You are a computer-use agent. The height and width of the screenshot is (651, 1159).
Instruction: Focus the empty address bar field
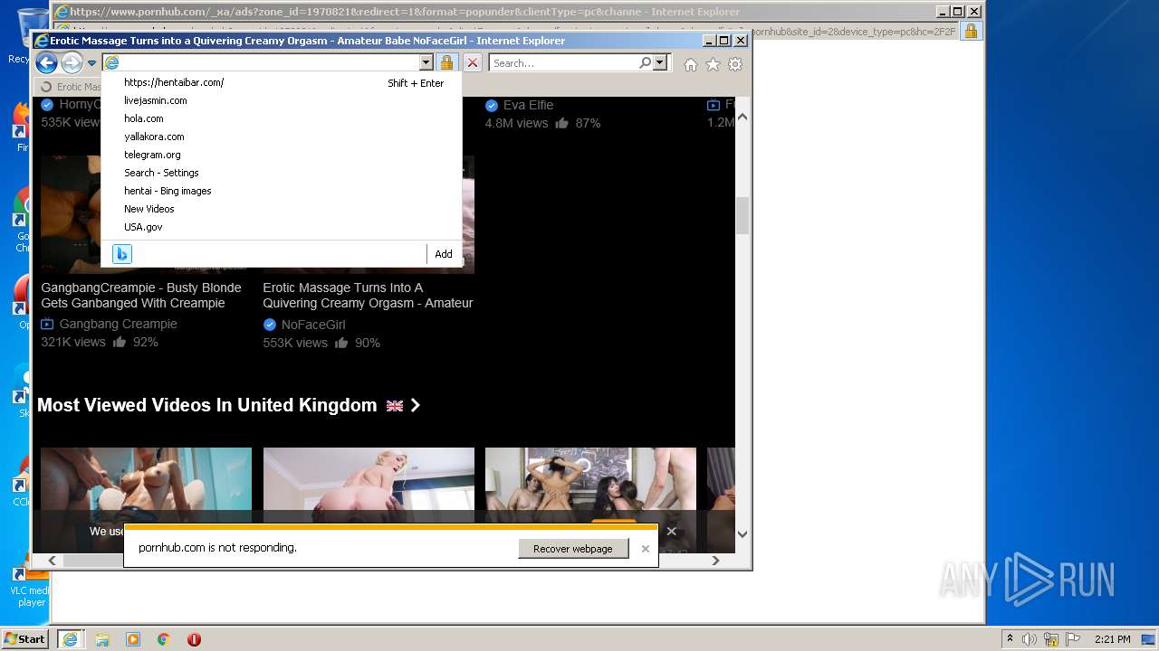[269, 62]
